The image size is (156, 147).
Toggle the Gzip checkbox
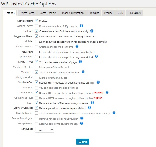36,103
